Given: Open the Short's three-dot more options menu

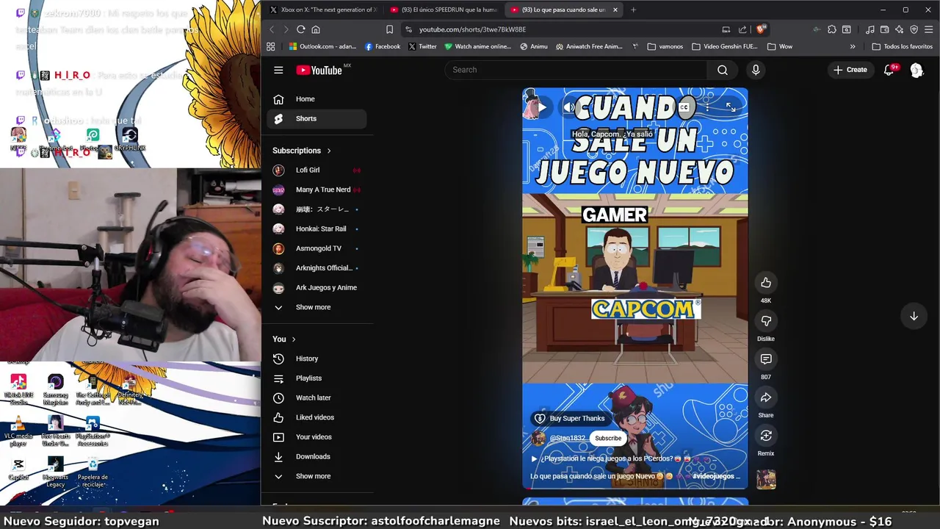Looking at the screenshot, I should click(x=707, y=107).
